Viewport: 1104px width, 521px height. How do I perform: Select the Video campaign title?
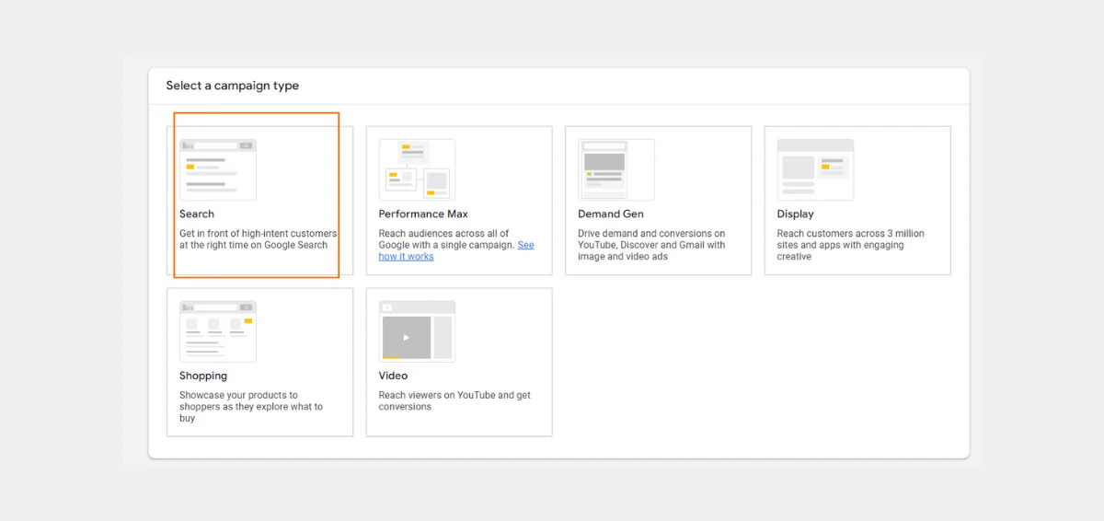tap(393, 376)
